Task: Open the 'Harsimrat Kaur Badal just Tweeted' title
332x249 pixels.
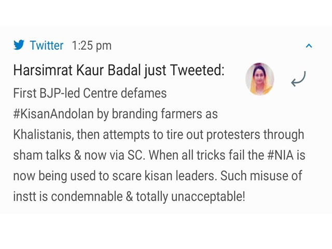Action: click(x=119, y=70)
